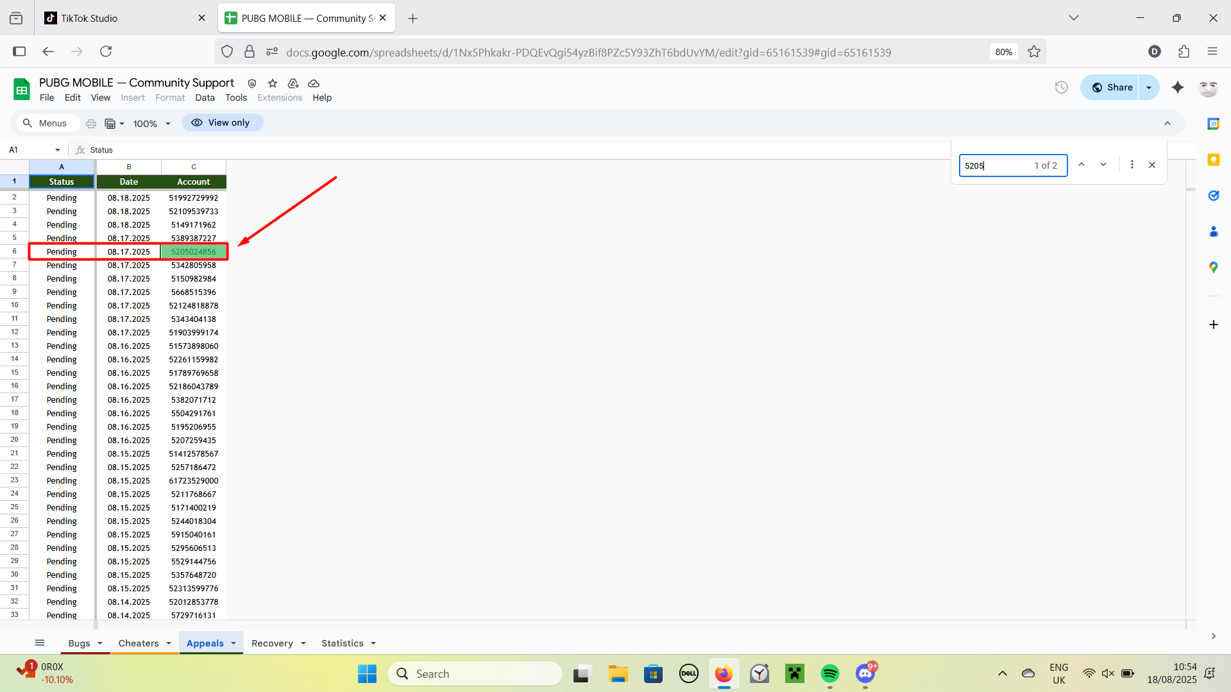This screenshot has width=1231, height=692.
Task: Expand the Share options dropdown arrow
Action: pyautogui.click(x=1149, y=87)
